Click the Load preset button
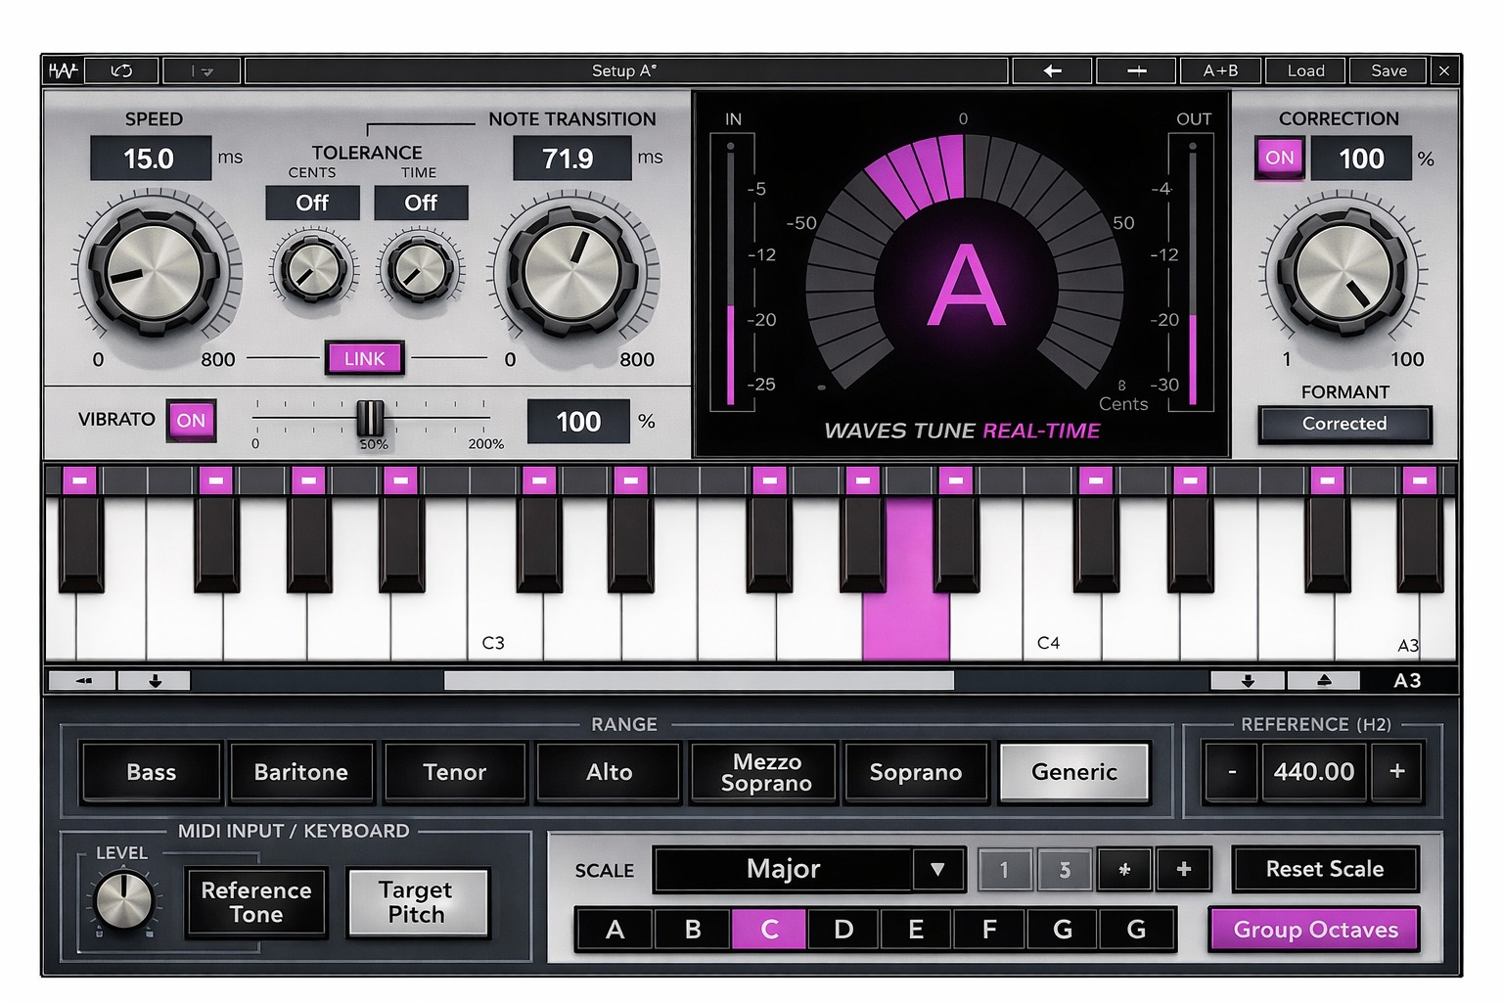 [1305, 70]
